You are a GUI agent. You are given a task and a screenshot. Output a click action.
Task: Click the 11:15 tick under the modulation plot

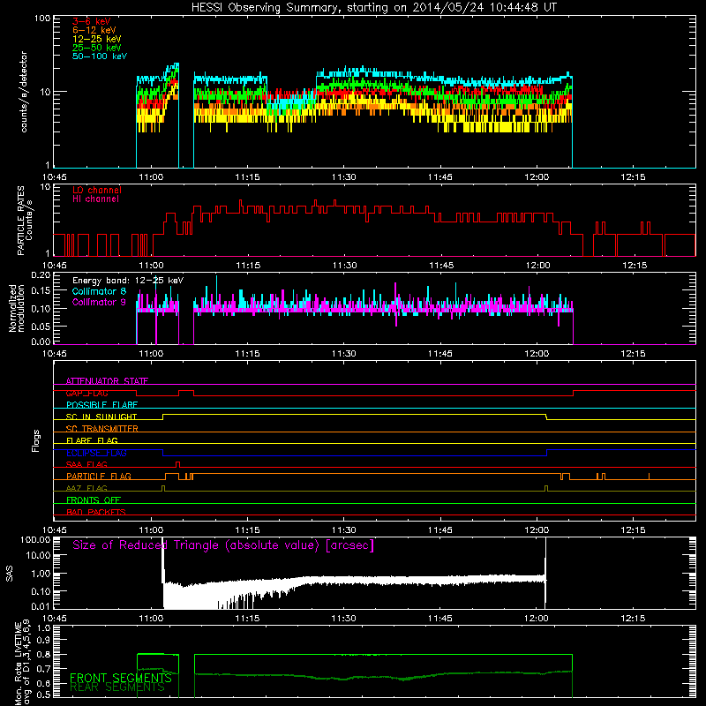tap(247, 354)
